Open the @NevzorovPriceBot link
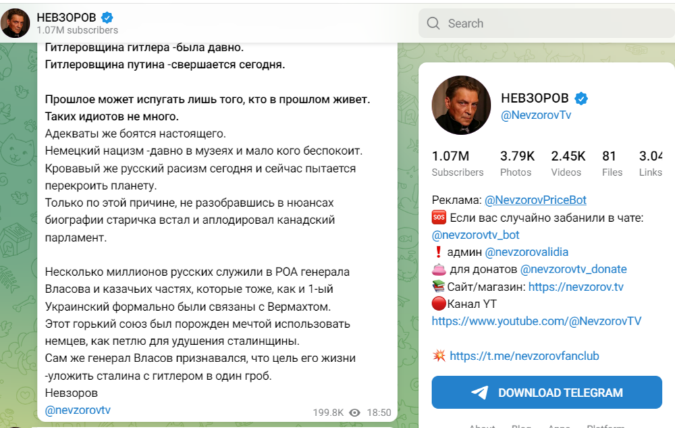 click(x=535, y=200)
